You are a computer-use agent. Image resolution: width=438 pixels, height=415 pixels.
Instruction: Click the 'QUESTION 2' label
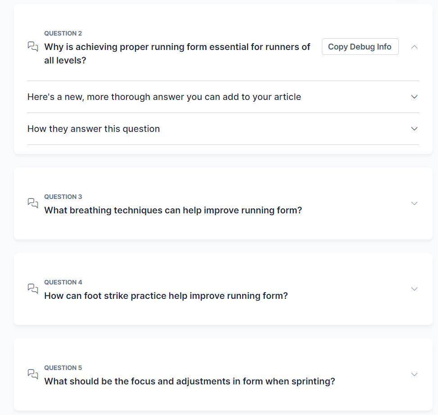point(63,33)
